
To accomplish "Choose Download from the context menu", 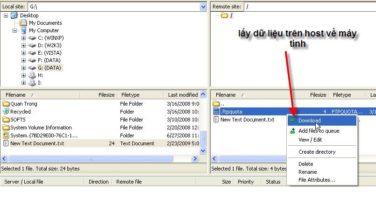I will [322, 121].
